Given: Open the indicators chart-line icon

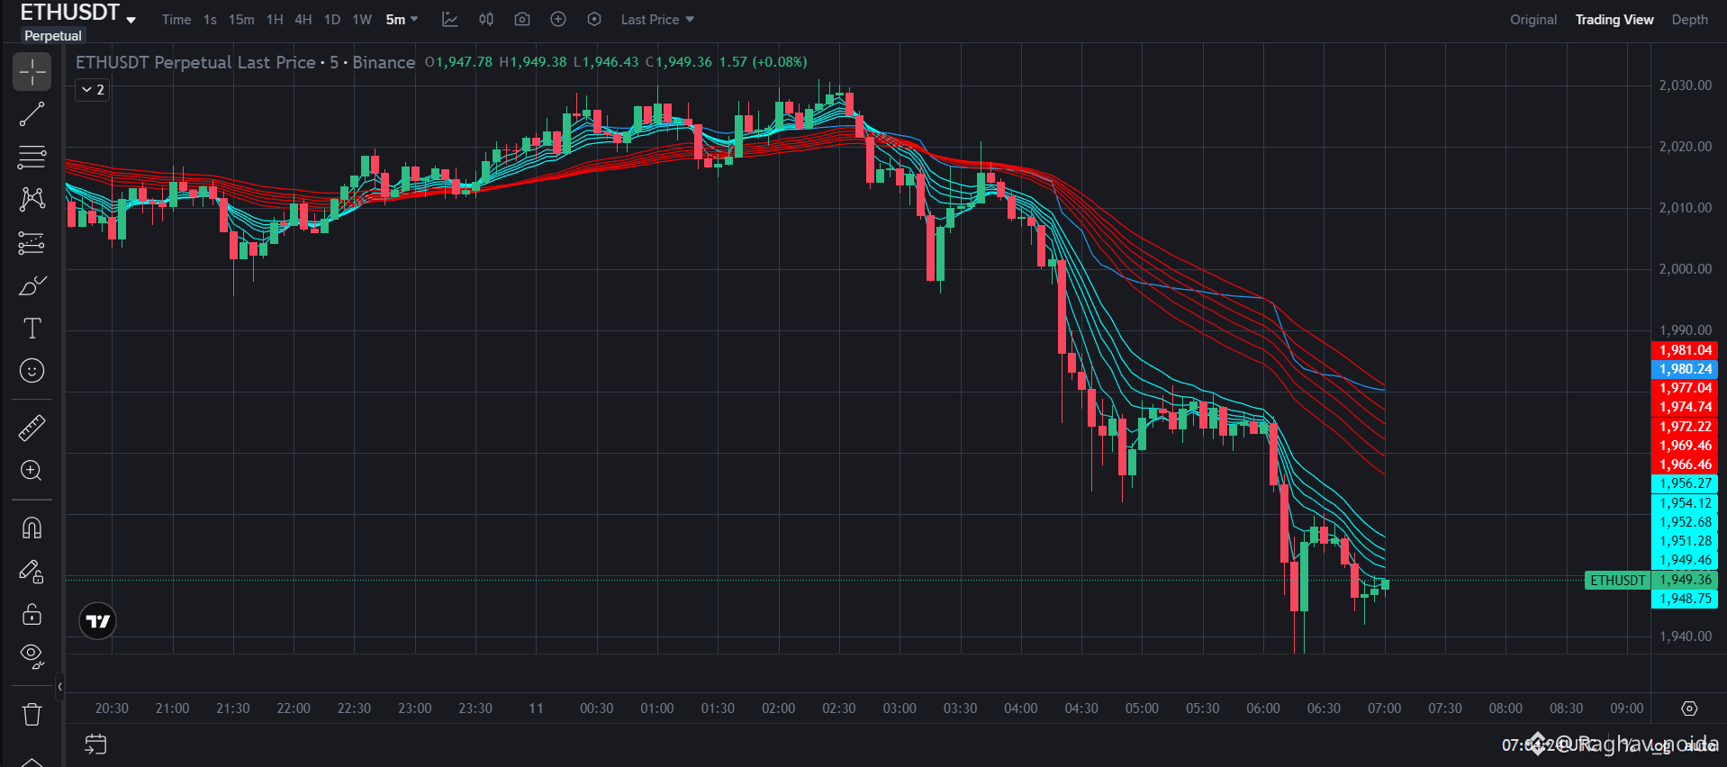Looking at the screenshot, I should click(x=450, y=19).
